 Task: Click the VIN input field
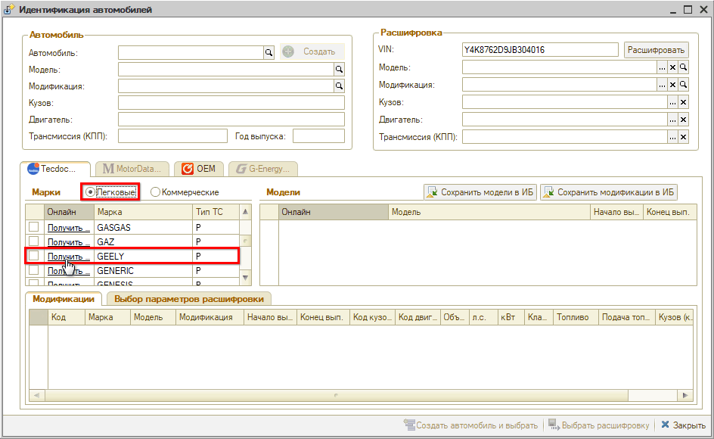coord(540,50)
